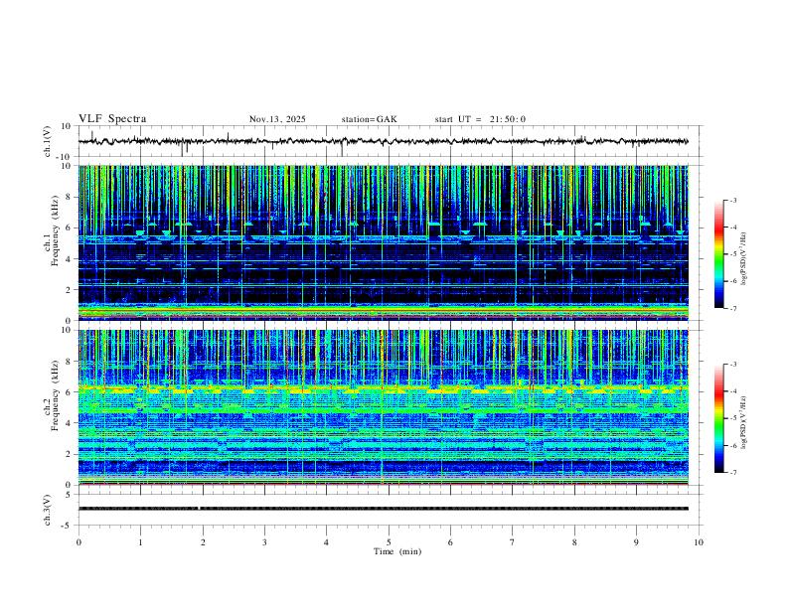Click time axis tick label "7"
Image resolution: width=787 pixels, height=608 pixels.
tap(513, 542)
